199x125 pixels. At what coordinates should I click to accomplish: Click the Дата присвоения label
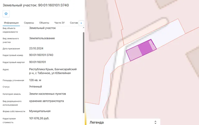11,49
